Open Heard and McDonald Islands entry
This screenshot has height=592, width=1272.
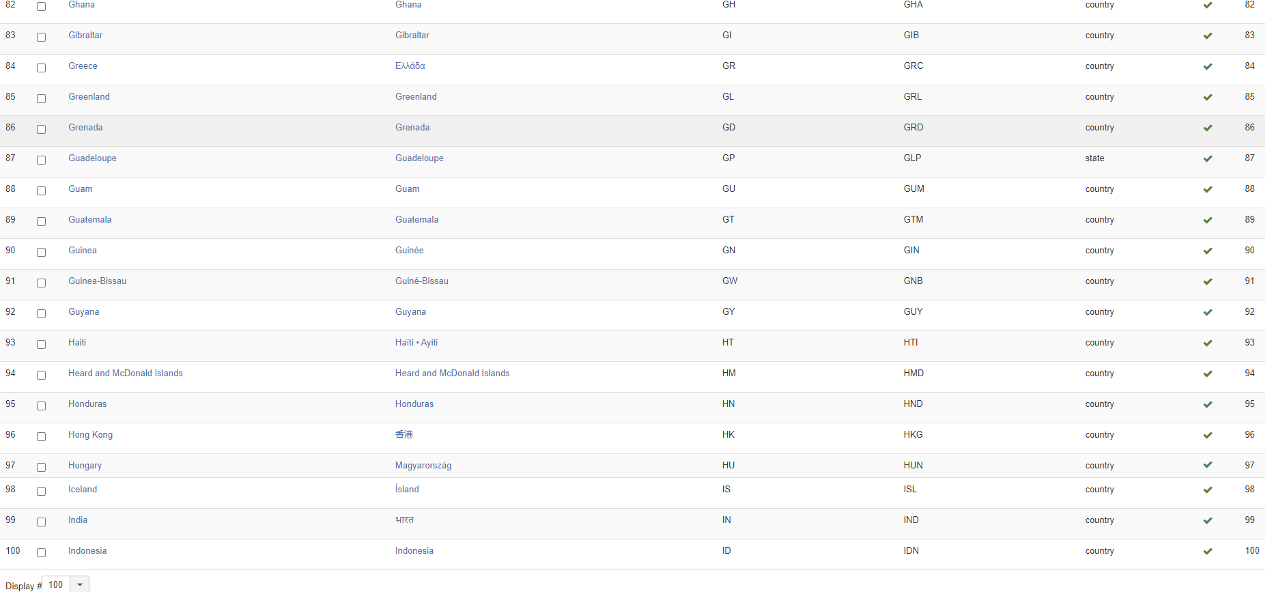[126, 373]
